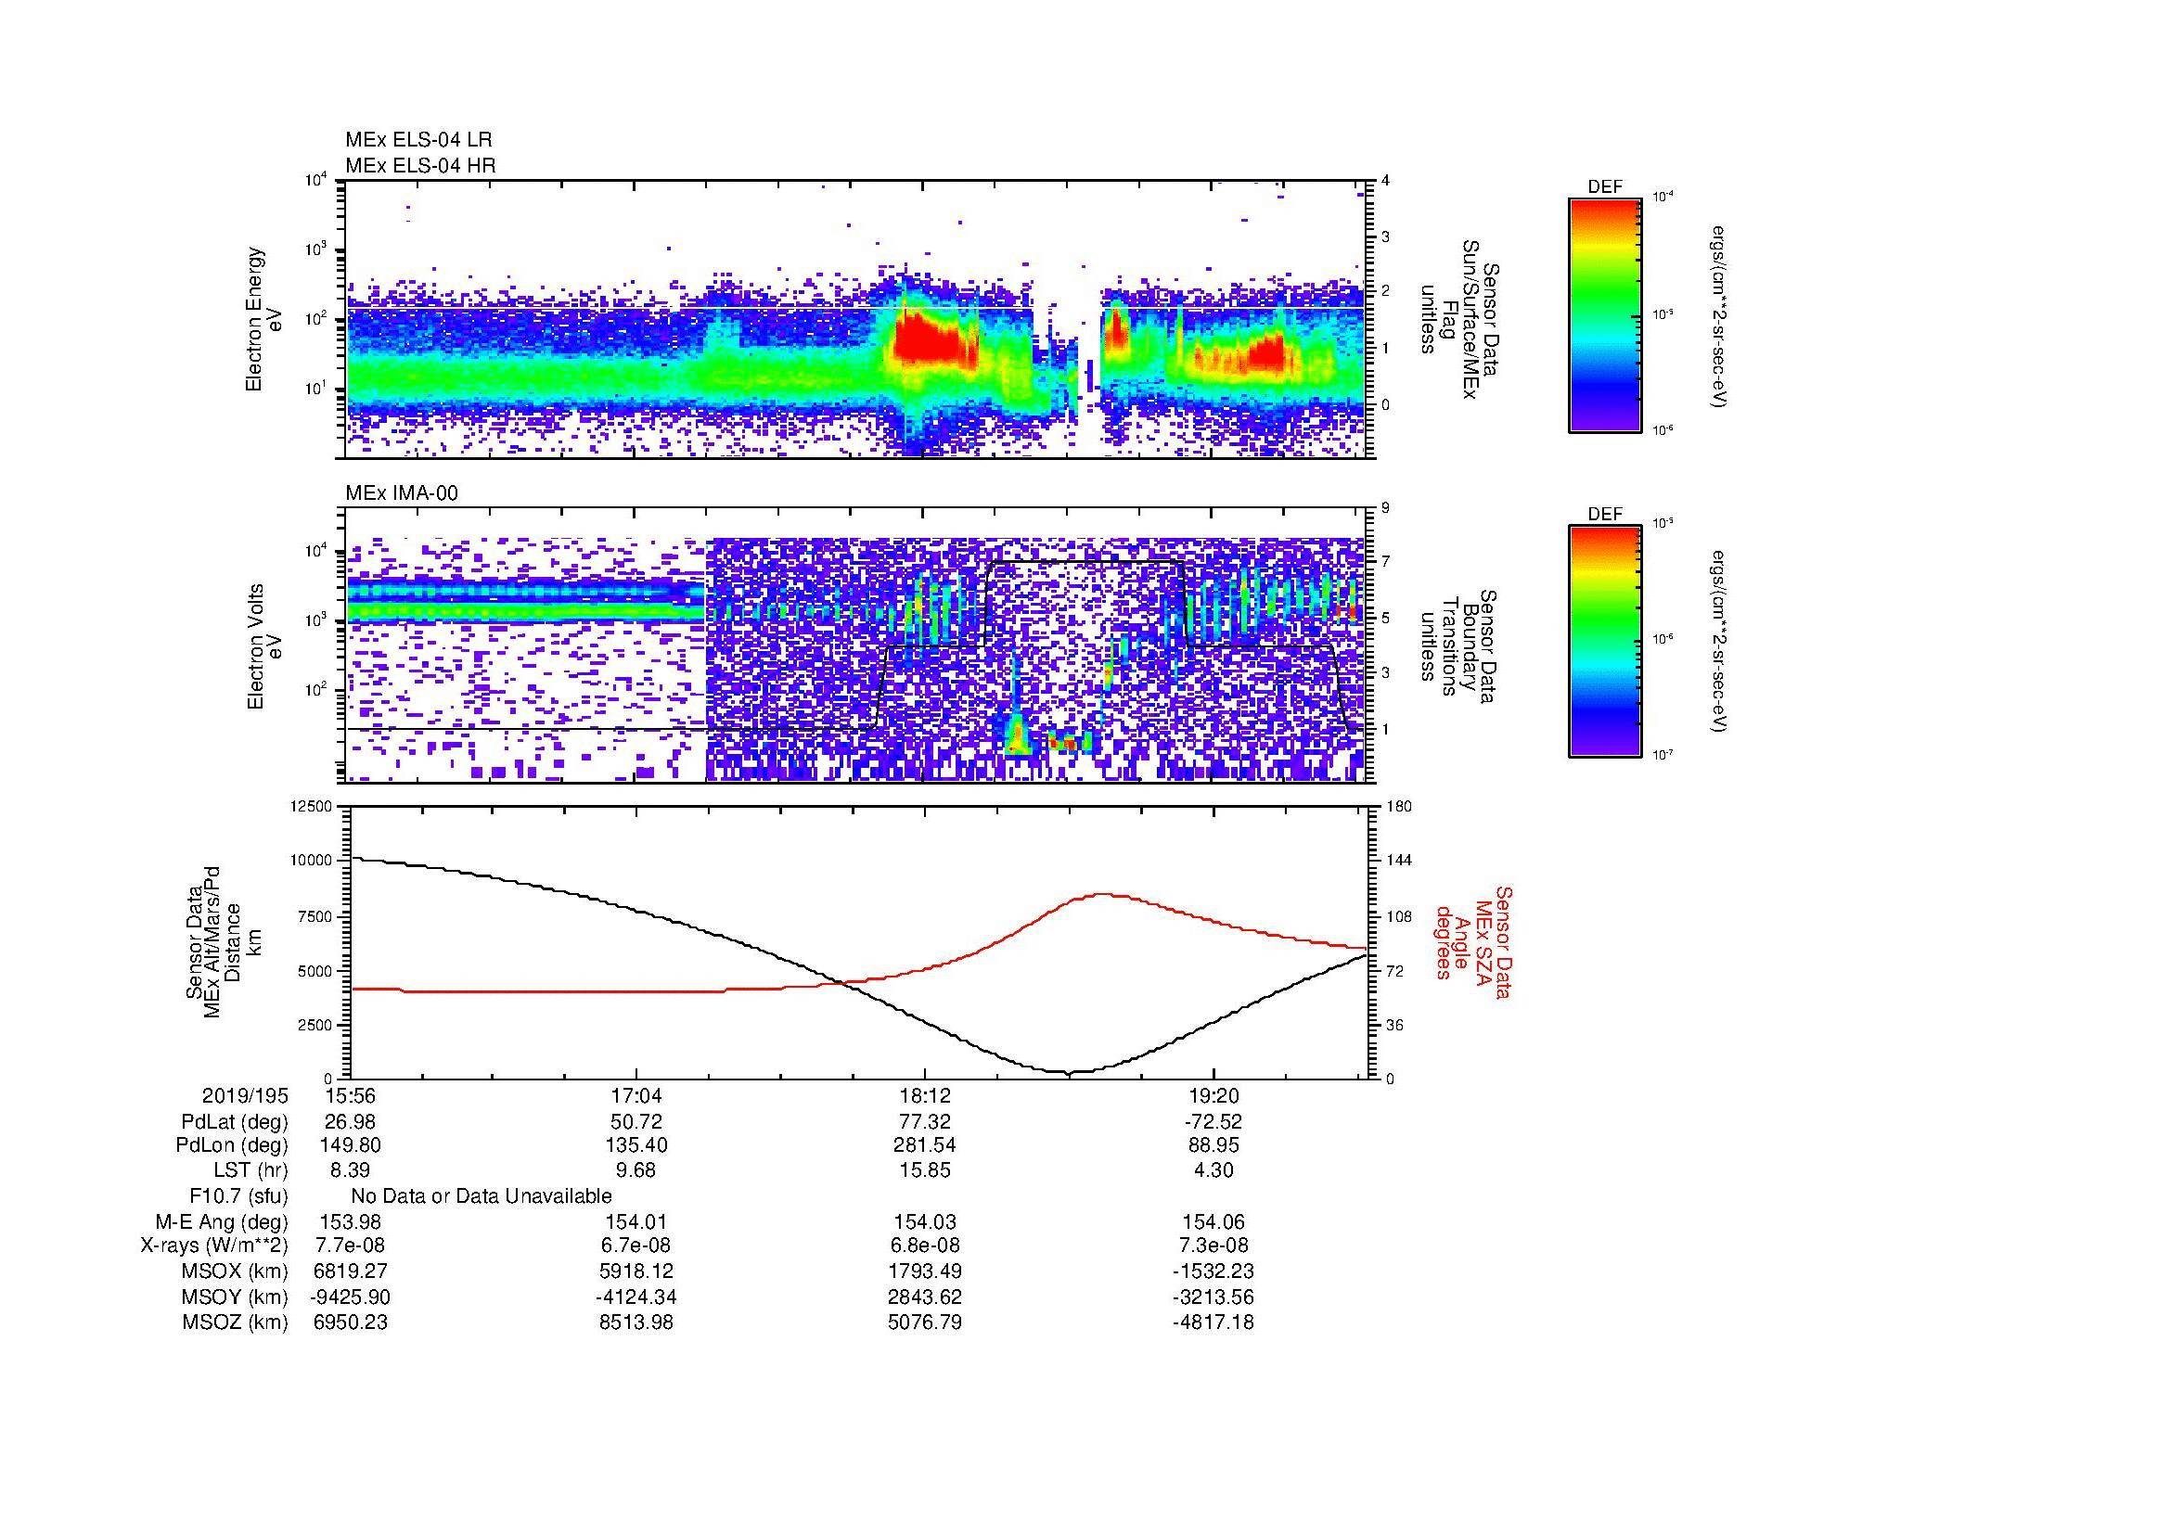Click M-E Ang value 153.98
The height and width of the screenshot is (1533, 2170).
350,1222
